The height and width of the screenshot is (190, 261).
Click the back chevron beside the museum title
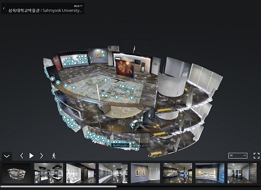[x=4, y=8]
